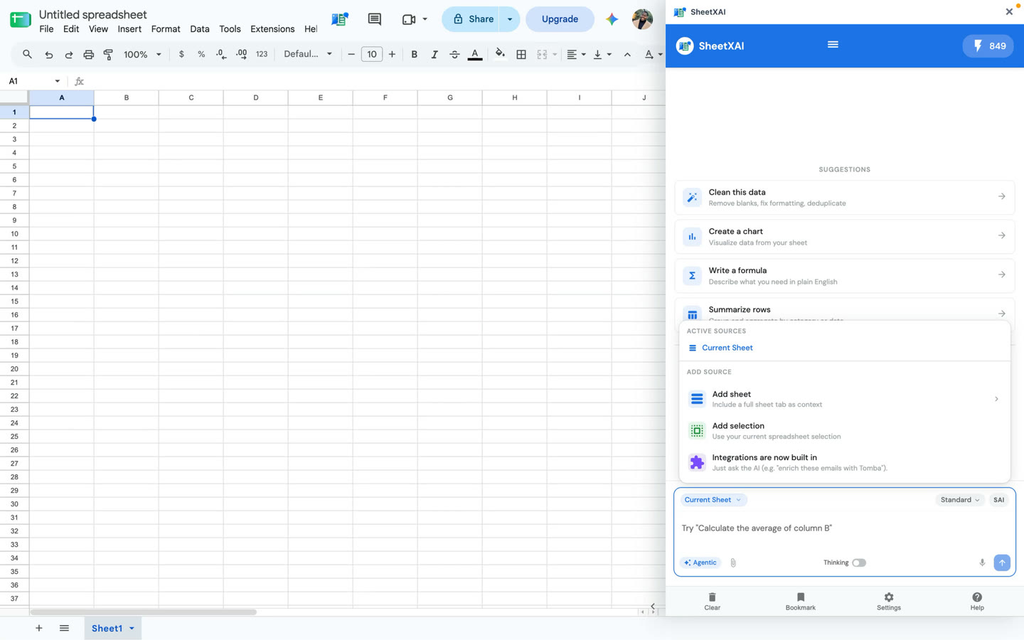Apply bold formatting with the B icon
Screen dimensions: 1024x640
click(x=414, y=54)
